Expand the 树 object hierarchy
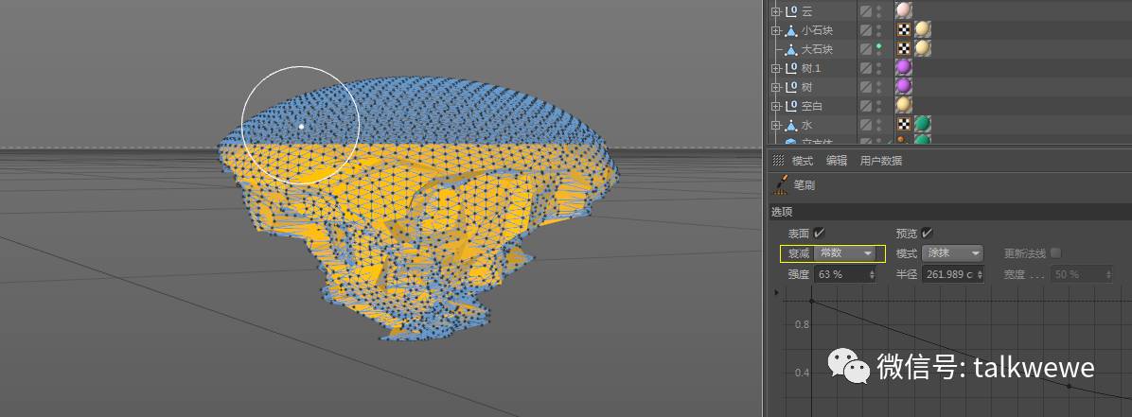 (775, 87)
